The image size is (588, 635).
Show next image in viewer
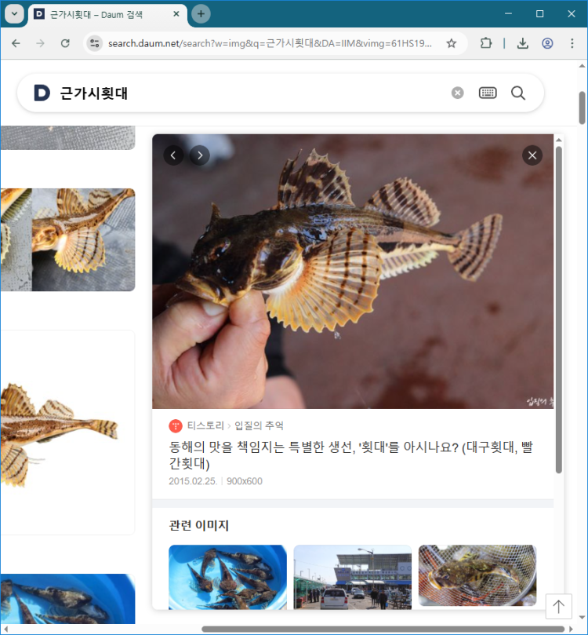click(x=200, y=155)
